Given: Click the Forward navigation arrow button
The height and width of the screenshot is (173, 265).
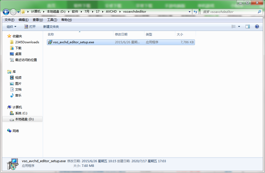Looking at the screenshot, I should [x=13, y=12].
